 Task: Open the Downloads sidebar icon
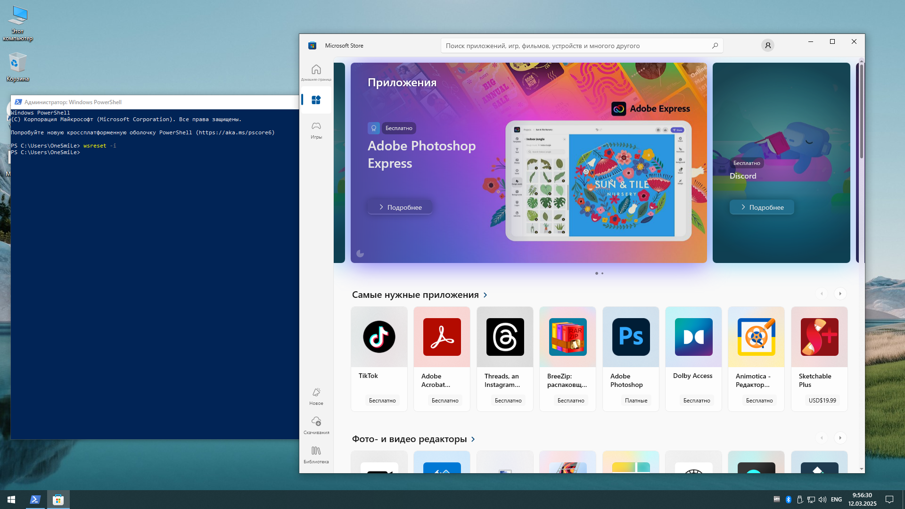pos(316,425)
